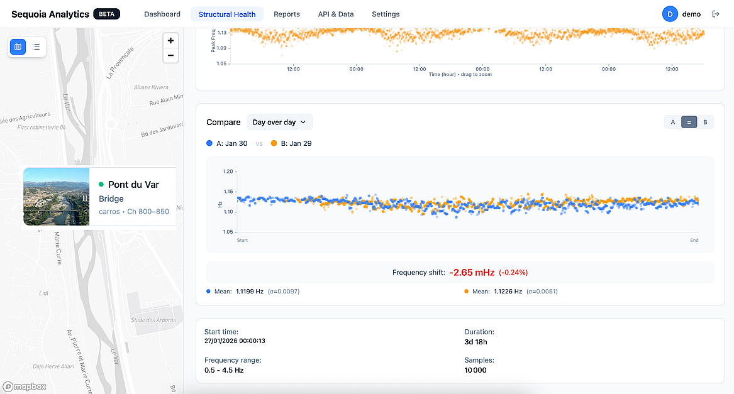The image size is (734, 394).
Task: Open the API & Data section
Action: pyautogui.click(x=336, y=14)
